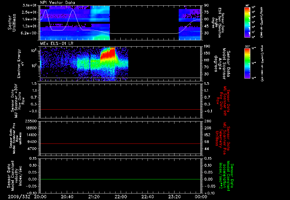
Task: Click the 20:00 time axis label
Action: pos(40,197)
